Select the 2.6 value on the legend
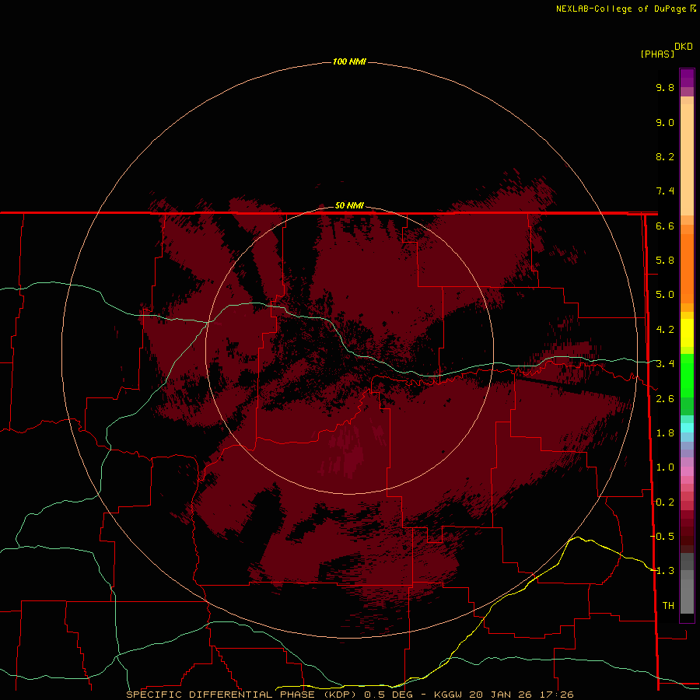 pyautogui.click(x=665, y=399)
